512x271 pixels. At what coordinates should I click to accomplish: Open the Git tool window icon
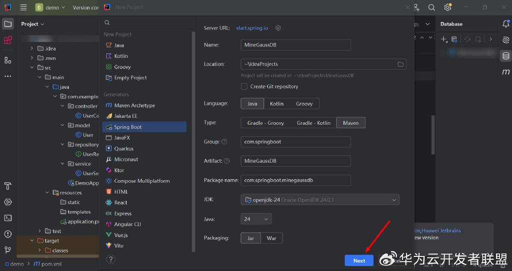(x=8, y=250)
